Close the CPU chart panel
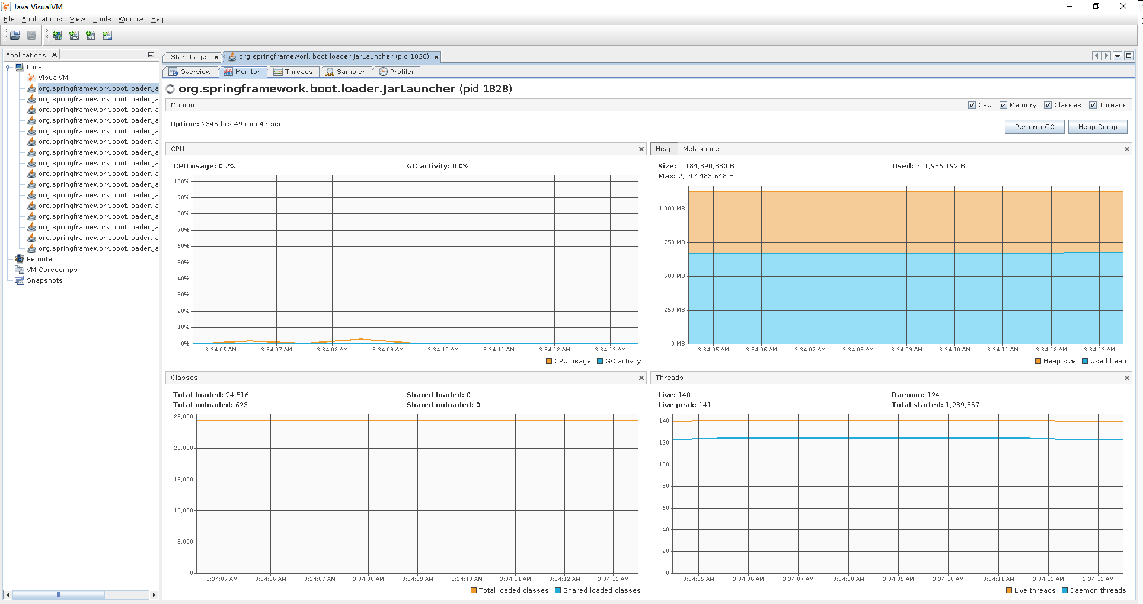The width and height of the screenshot is (1143, 604). click(641, 149)
